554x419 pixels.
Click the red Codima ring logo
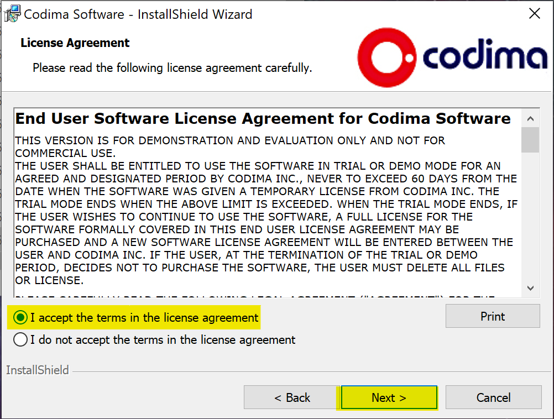click(387, 57)
